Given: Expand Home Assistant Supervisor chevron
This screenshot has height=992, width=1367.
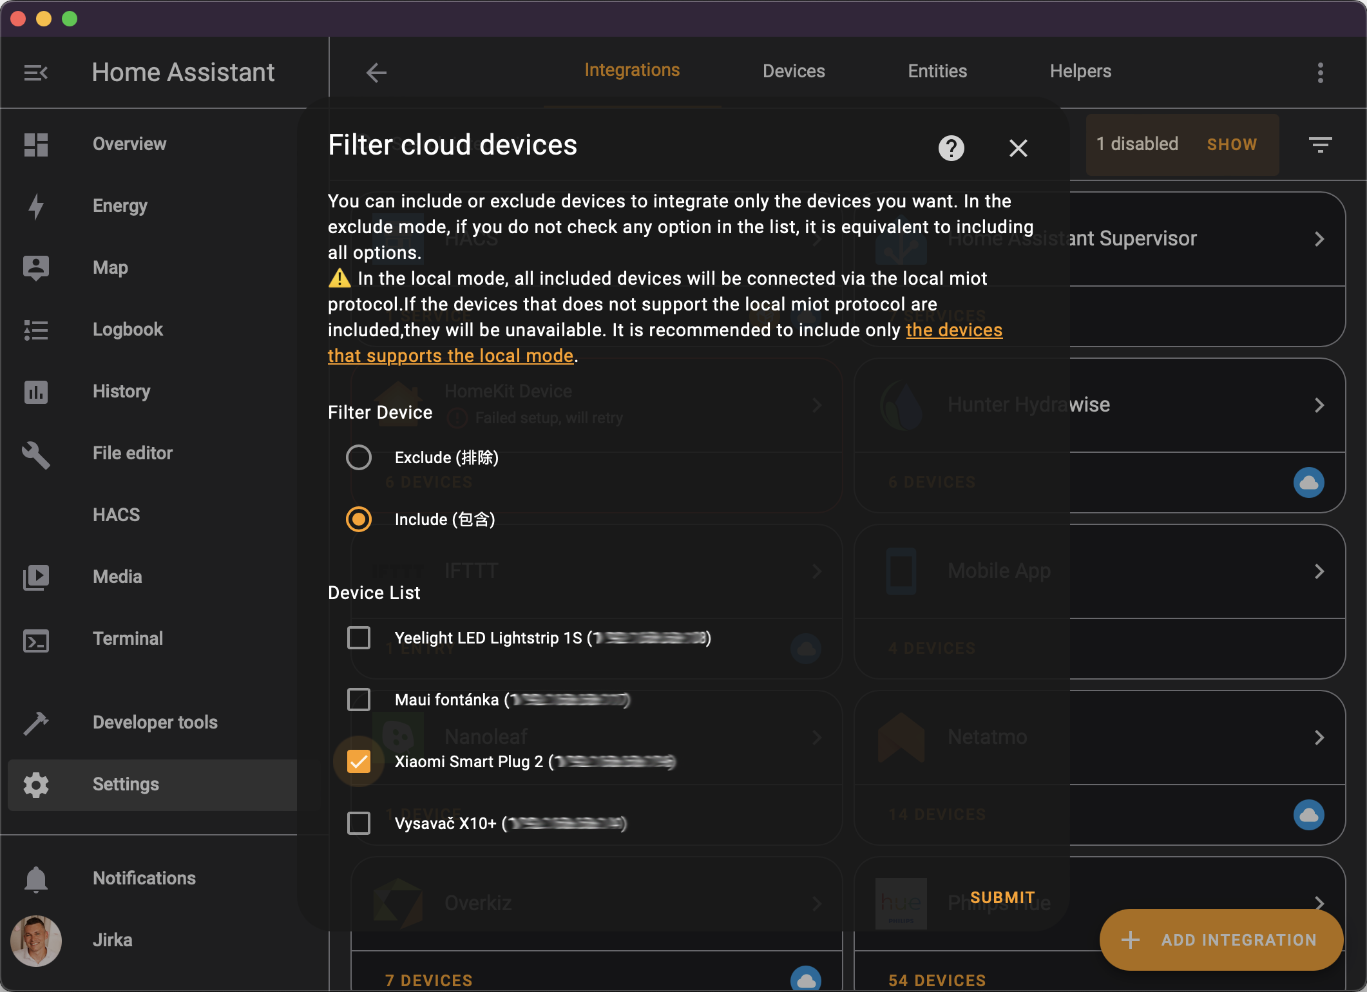Looking at the screenshot, I should pyautogui.click(x=1319, y=239).
